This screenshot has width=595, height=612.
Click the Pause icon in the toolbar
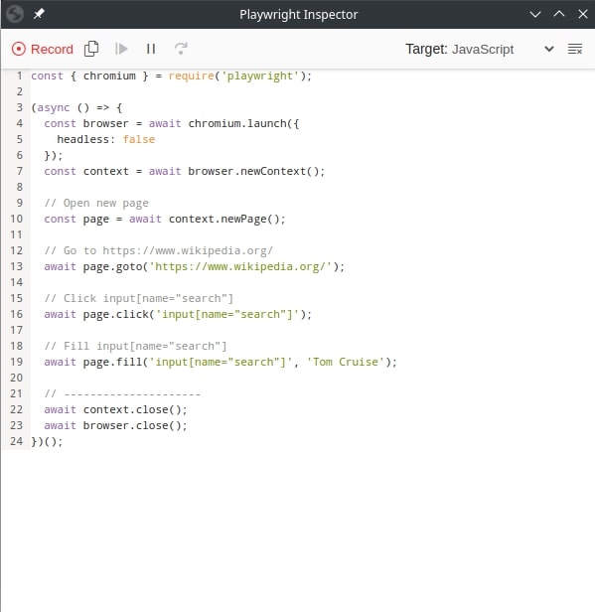pyautogui.click(x=151, y=49)
